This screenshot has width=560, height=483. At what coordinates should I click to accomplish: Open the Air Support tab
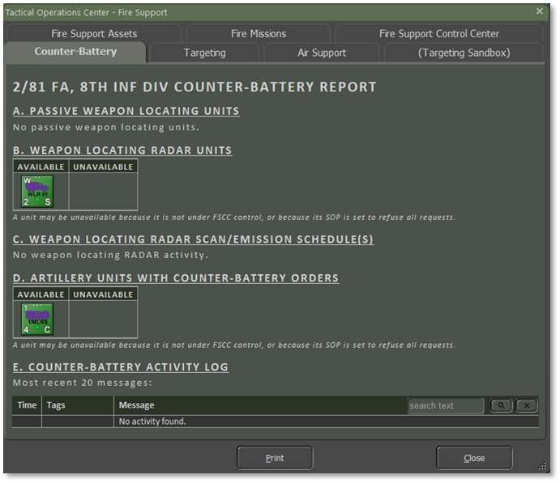pos(322,53)
